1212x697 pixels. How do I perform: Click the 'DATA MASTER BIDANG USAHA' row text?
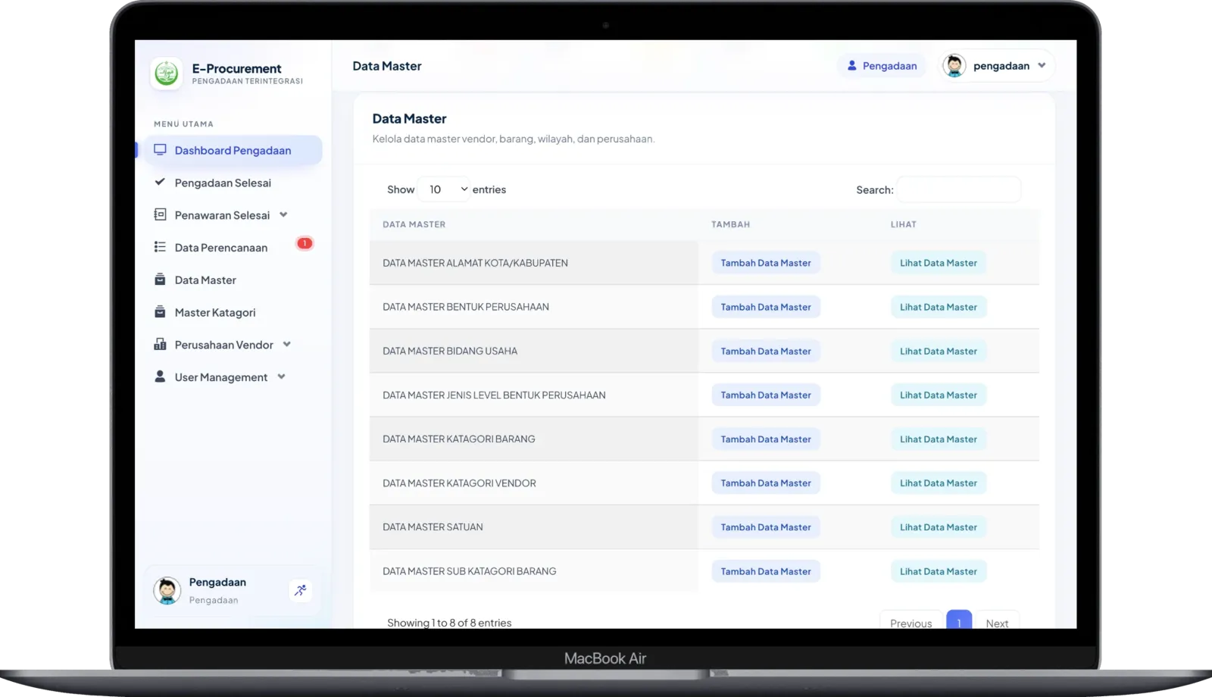450,351
